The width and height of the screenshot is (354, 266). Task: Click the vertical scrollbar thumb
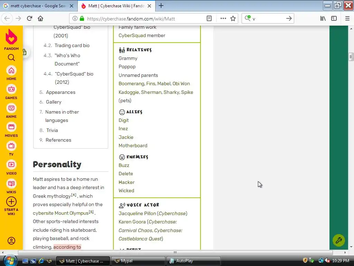tap(351, 56)
